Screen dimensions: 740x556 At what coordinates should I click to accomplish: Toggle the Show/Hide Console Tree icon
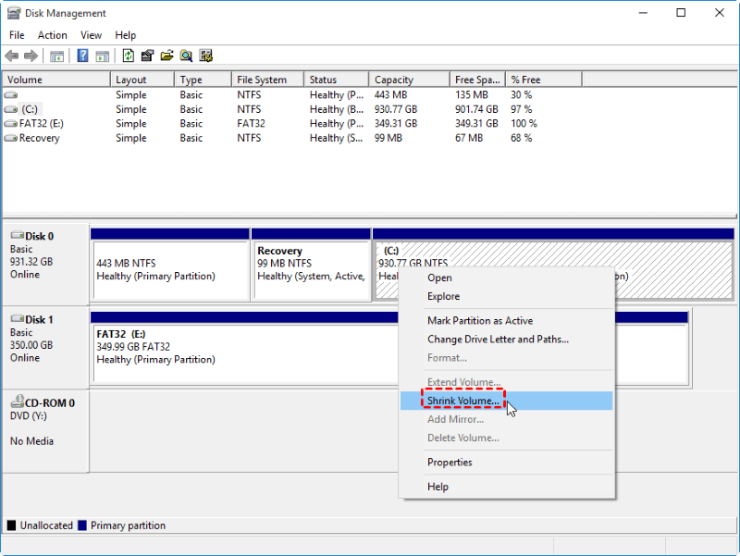tap(58, 55)
